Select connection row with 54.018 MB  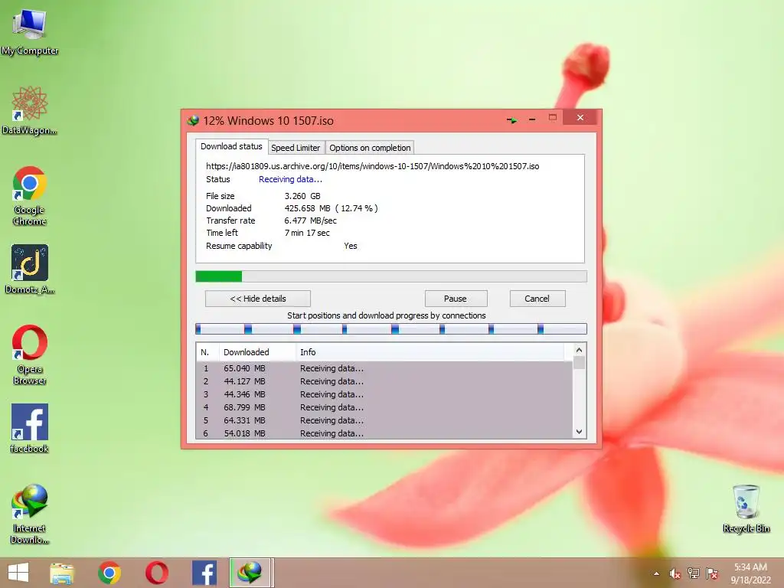click(x=384, y=433)
